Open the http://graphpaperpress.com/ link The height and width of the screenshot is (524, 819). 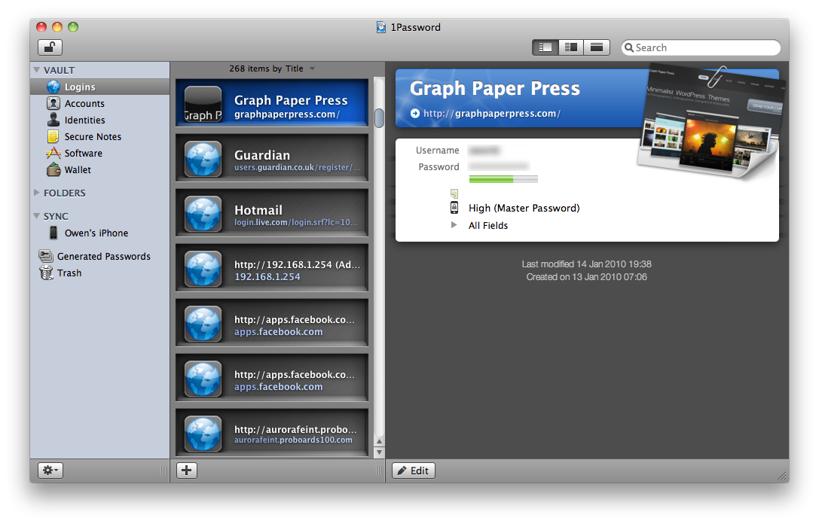(x=491, y=113)
